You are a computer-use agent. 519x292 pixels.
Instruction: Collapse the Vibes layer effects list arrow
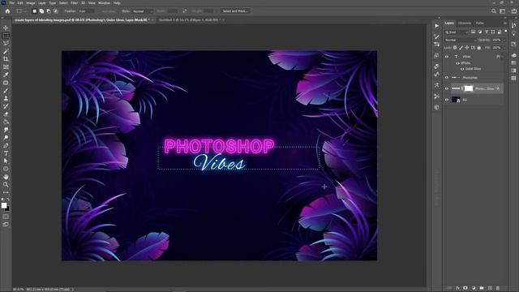[503, 57]
